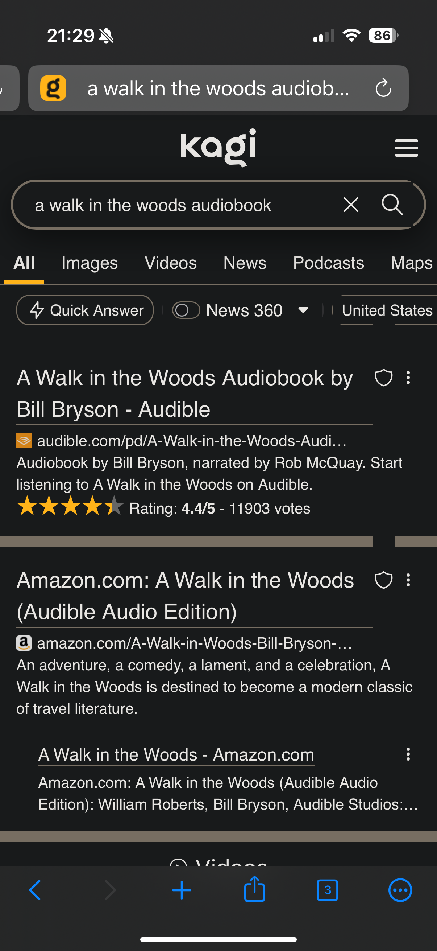Tap the shield icon beside the Amazon result
This screenshot has width=437, height=951.
383,580
